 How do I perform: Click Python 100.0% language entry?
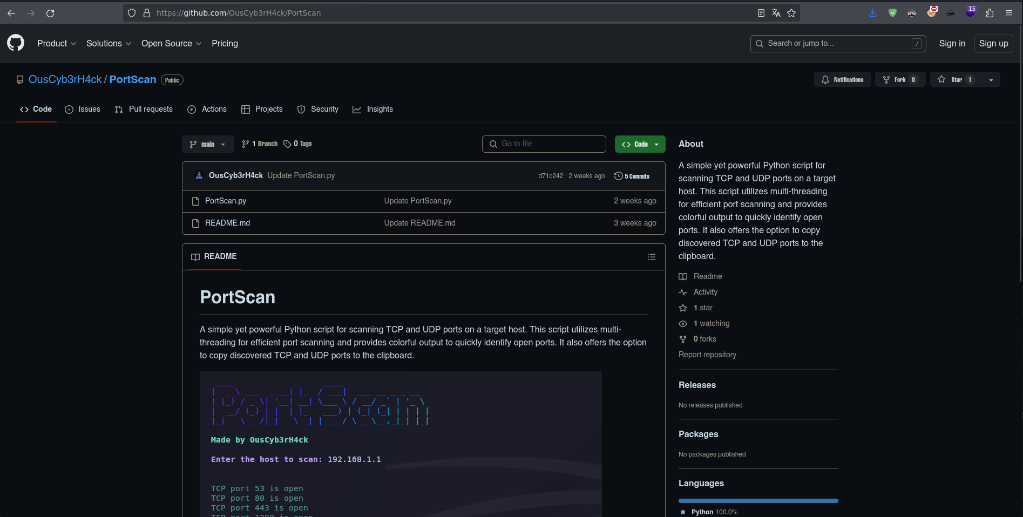pyautogui.click(x=709, y=512)
